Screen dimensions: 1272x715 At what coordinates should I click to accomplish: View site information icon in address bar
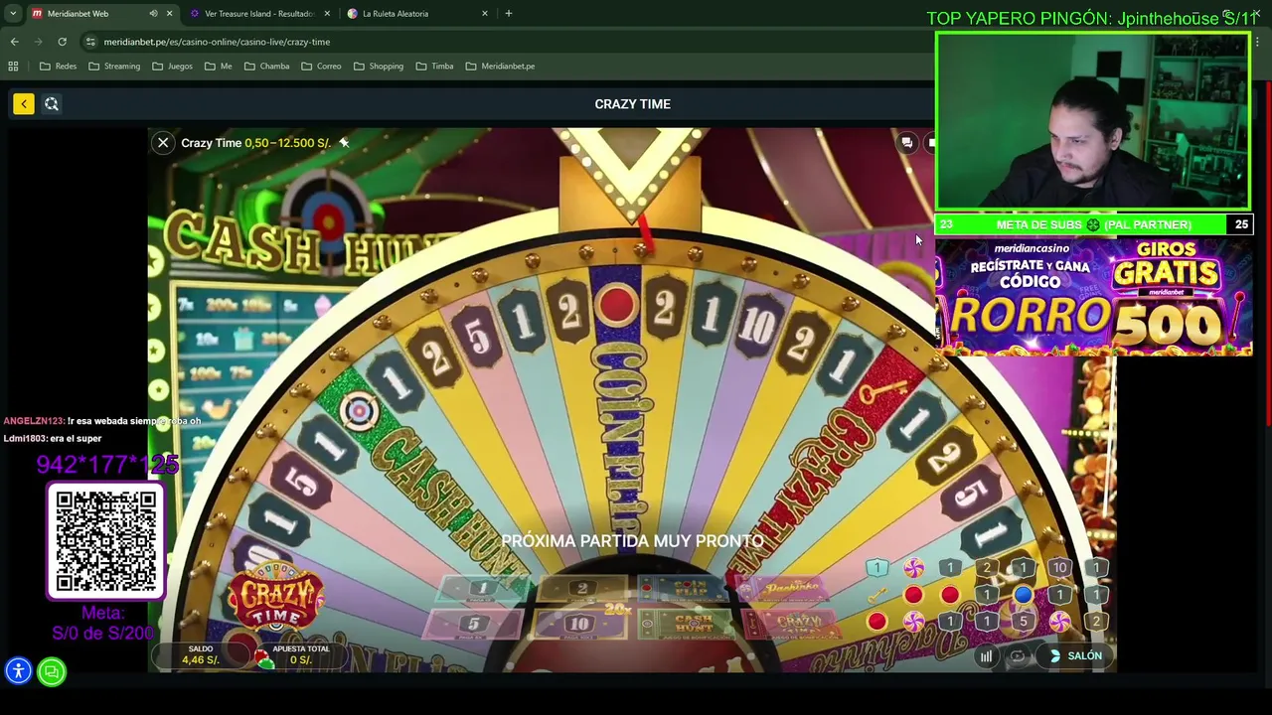tap(90, 42)
